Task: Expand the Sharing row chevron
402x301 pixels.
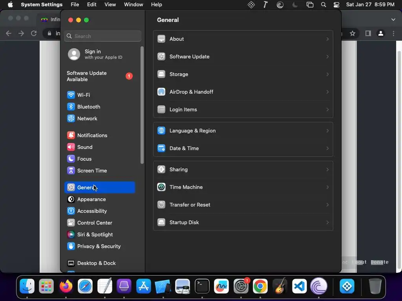Action: (x=327, y=169)
